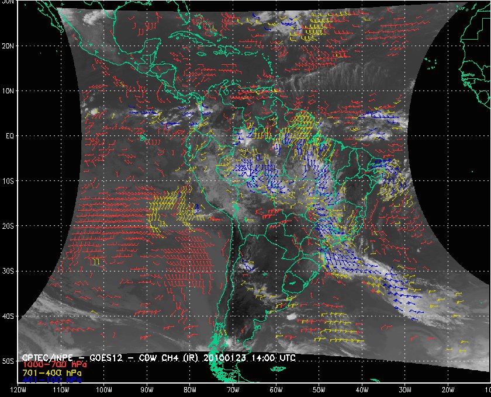Click the 20N latitude label
The height and width of the screenshot is (397, 491).
[x=8, y=46]
